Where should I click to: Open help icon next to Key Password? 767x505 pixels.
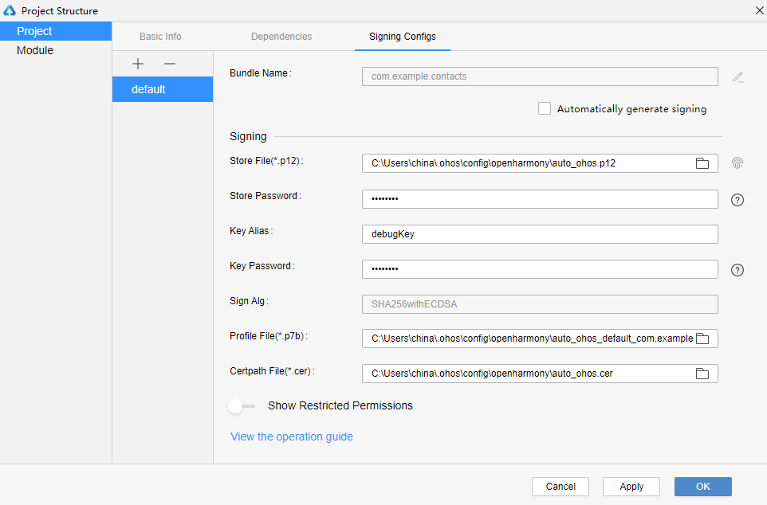click(737, 270)
